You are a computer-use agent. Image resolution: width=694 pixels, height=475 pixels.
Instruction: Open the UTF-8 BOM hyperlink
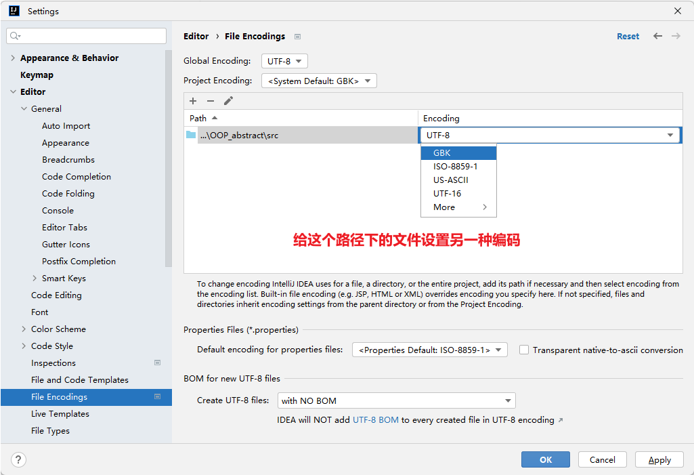pyautogui.click(x=375, y=419)
